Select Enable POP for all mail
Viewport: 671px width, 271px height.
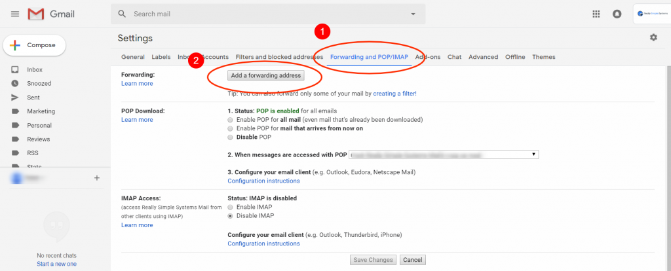click(x=231, y=120)
